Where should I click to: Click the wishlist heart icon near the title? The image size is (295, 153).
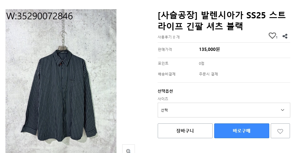(272, 36)
